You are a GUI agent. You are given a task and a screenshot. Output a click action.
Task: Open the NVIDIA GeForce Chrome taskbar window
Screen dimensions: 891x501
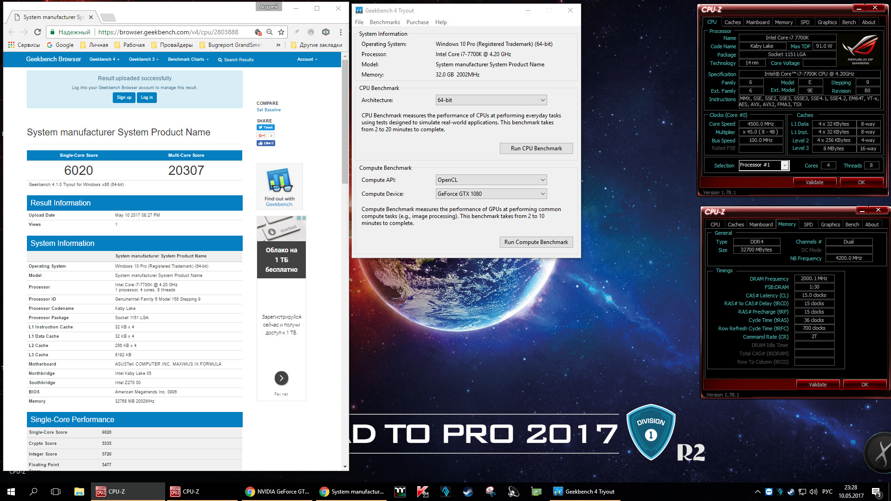tap(278, 492)
